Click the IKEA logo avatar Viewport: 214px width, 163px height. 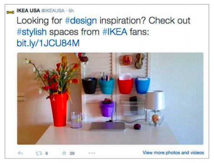[10, 12]
